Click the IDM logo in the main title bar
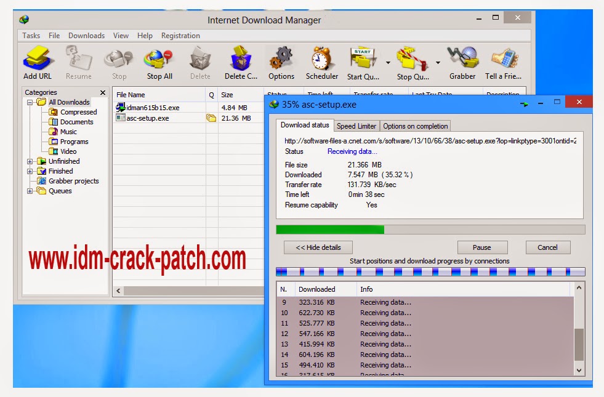 coord(24,19)
